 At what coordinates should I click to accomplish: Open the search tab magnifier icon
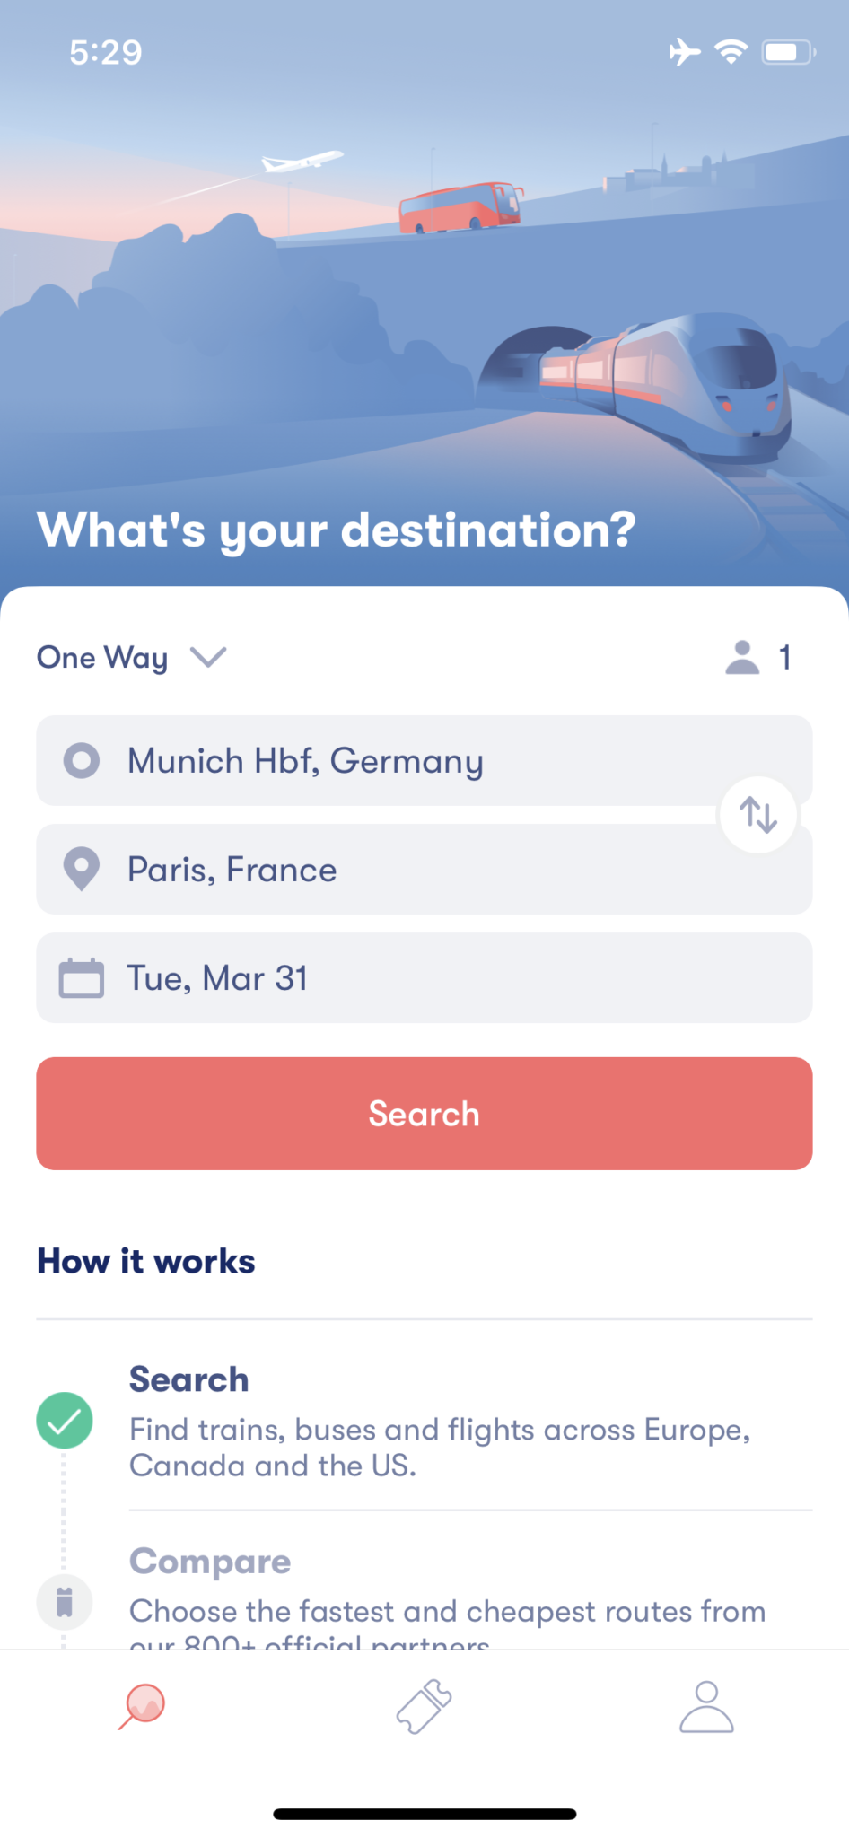142,1706
